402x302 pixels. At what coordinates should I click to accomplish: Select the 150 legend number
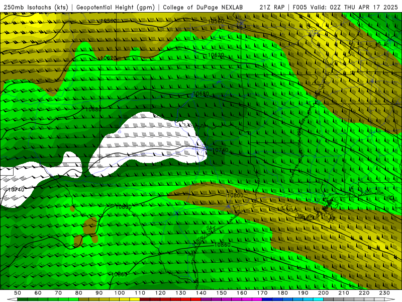coord(222,293)
